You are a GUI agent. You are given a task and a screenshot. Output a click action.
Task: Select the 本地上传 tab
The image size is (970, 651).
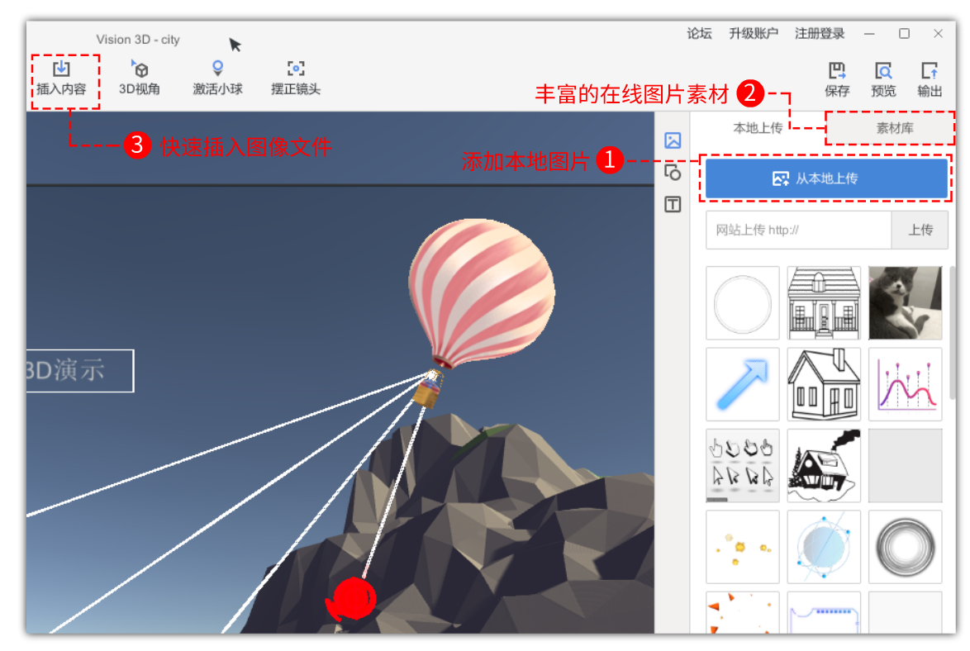[x=758, y=129]
